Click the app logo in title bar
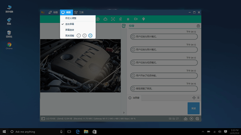 [x=43, y=12]
